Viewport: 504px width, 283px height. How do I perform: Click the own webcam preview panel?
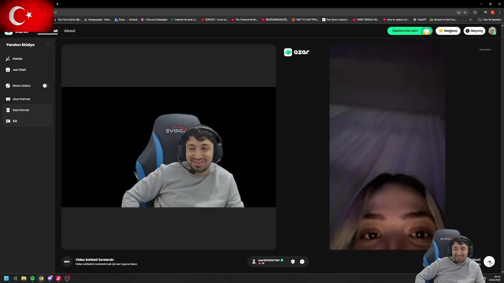(x=169, y=147)
